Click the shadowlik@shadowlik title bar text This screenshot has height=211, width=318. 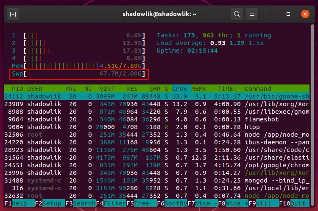tap(159, 14)
